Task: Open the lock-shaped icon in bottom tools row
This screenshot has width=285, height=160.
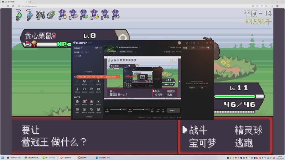Action: click(x=84, y=110)
